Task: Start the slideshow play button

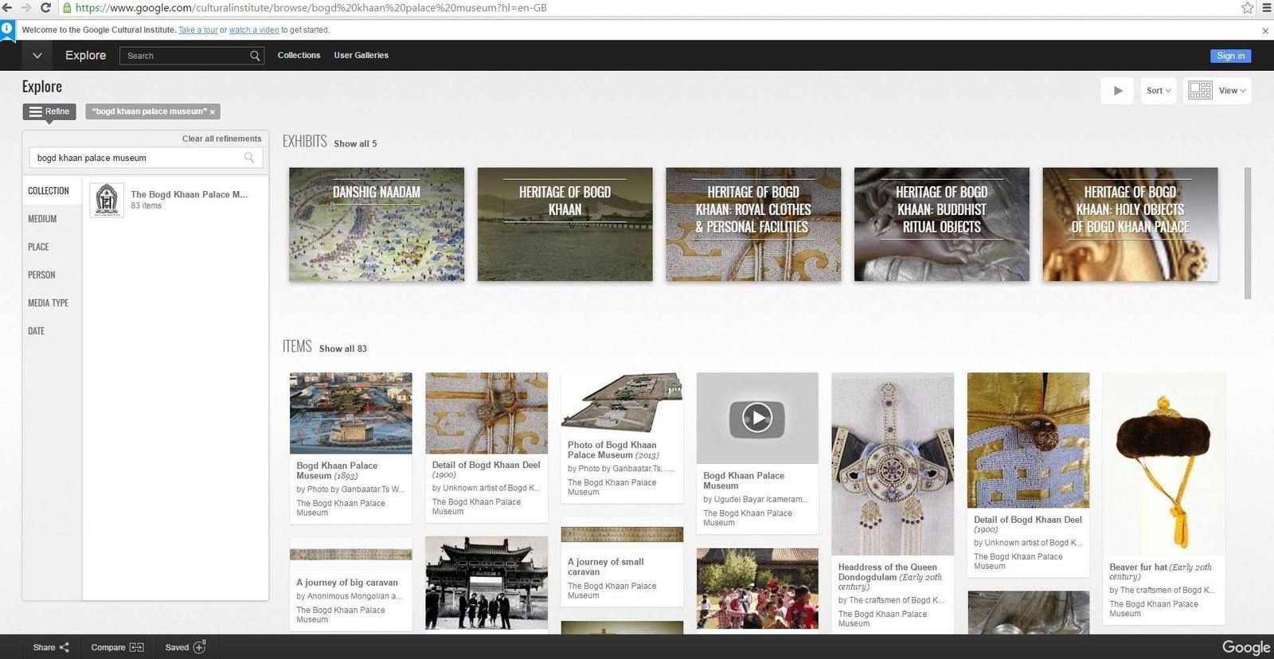Action: pyautogui.click(x=1117, y=91)
